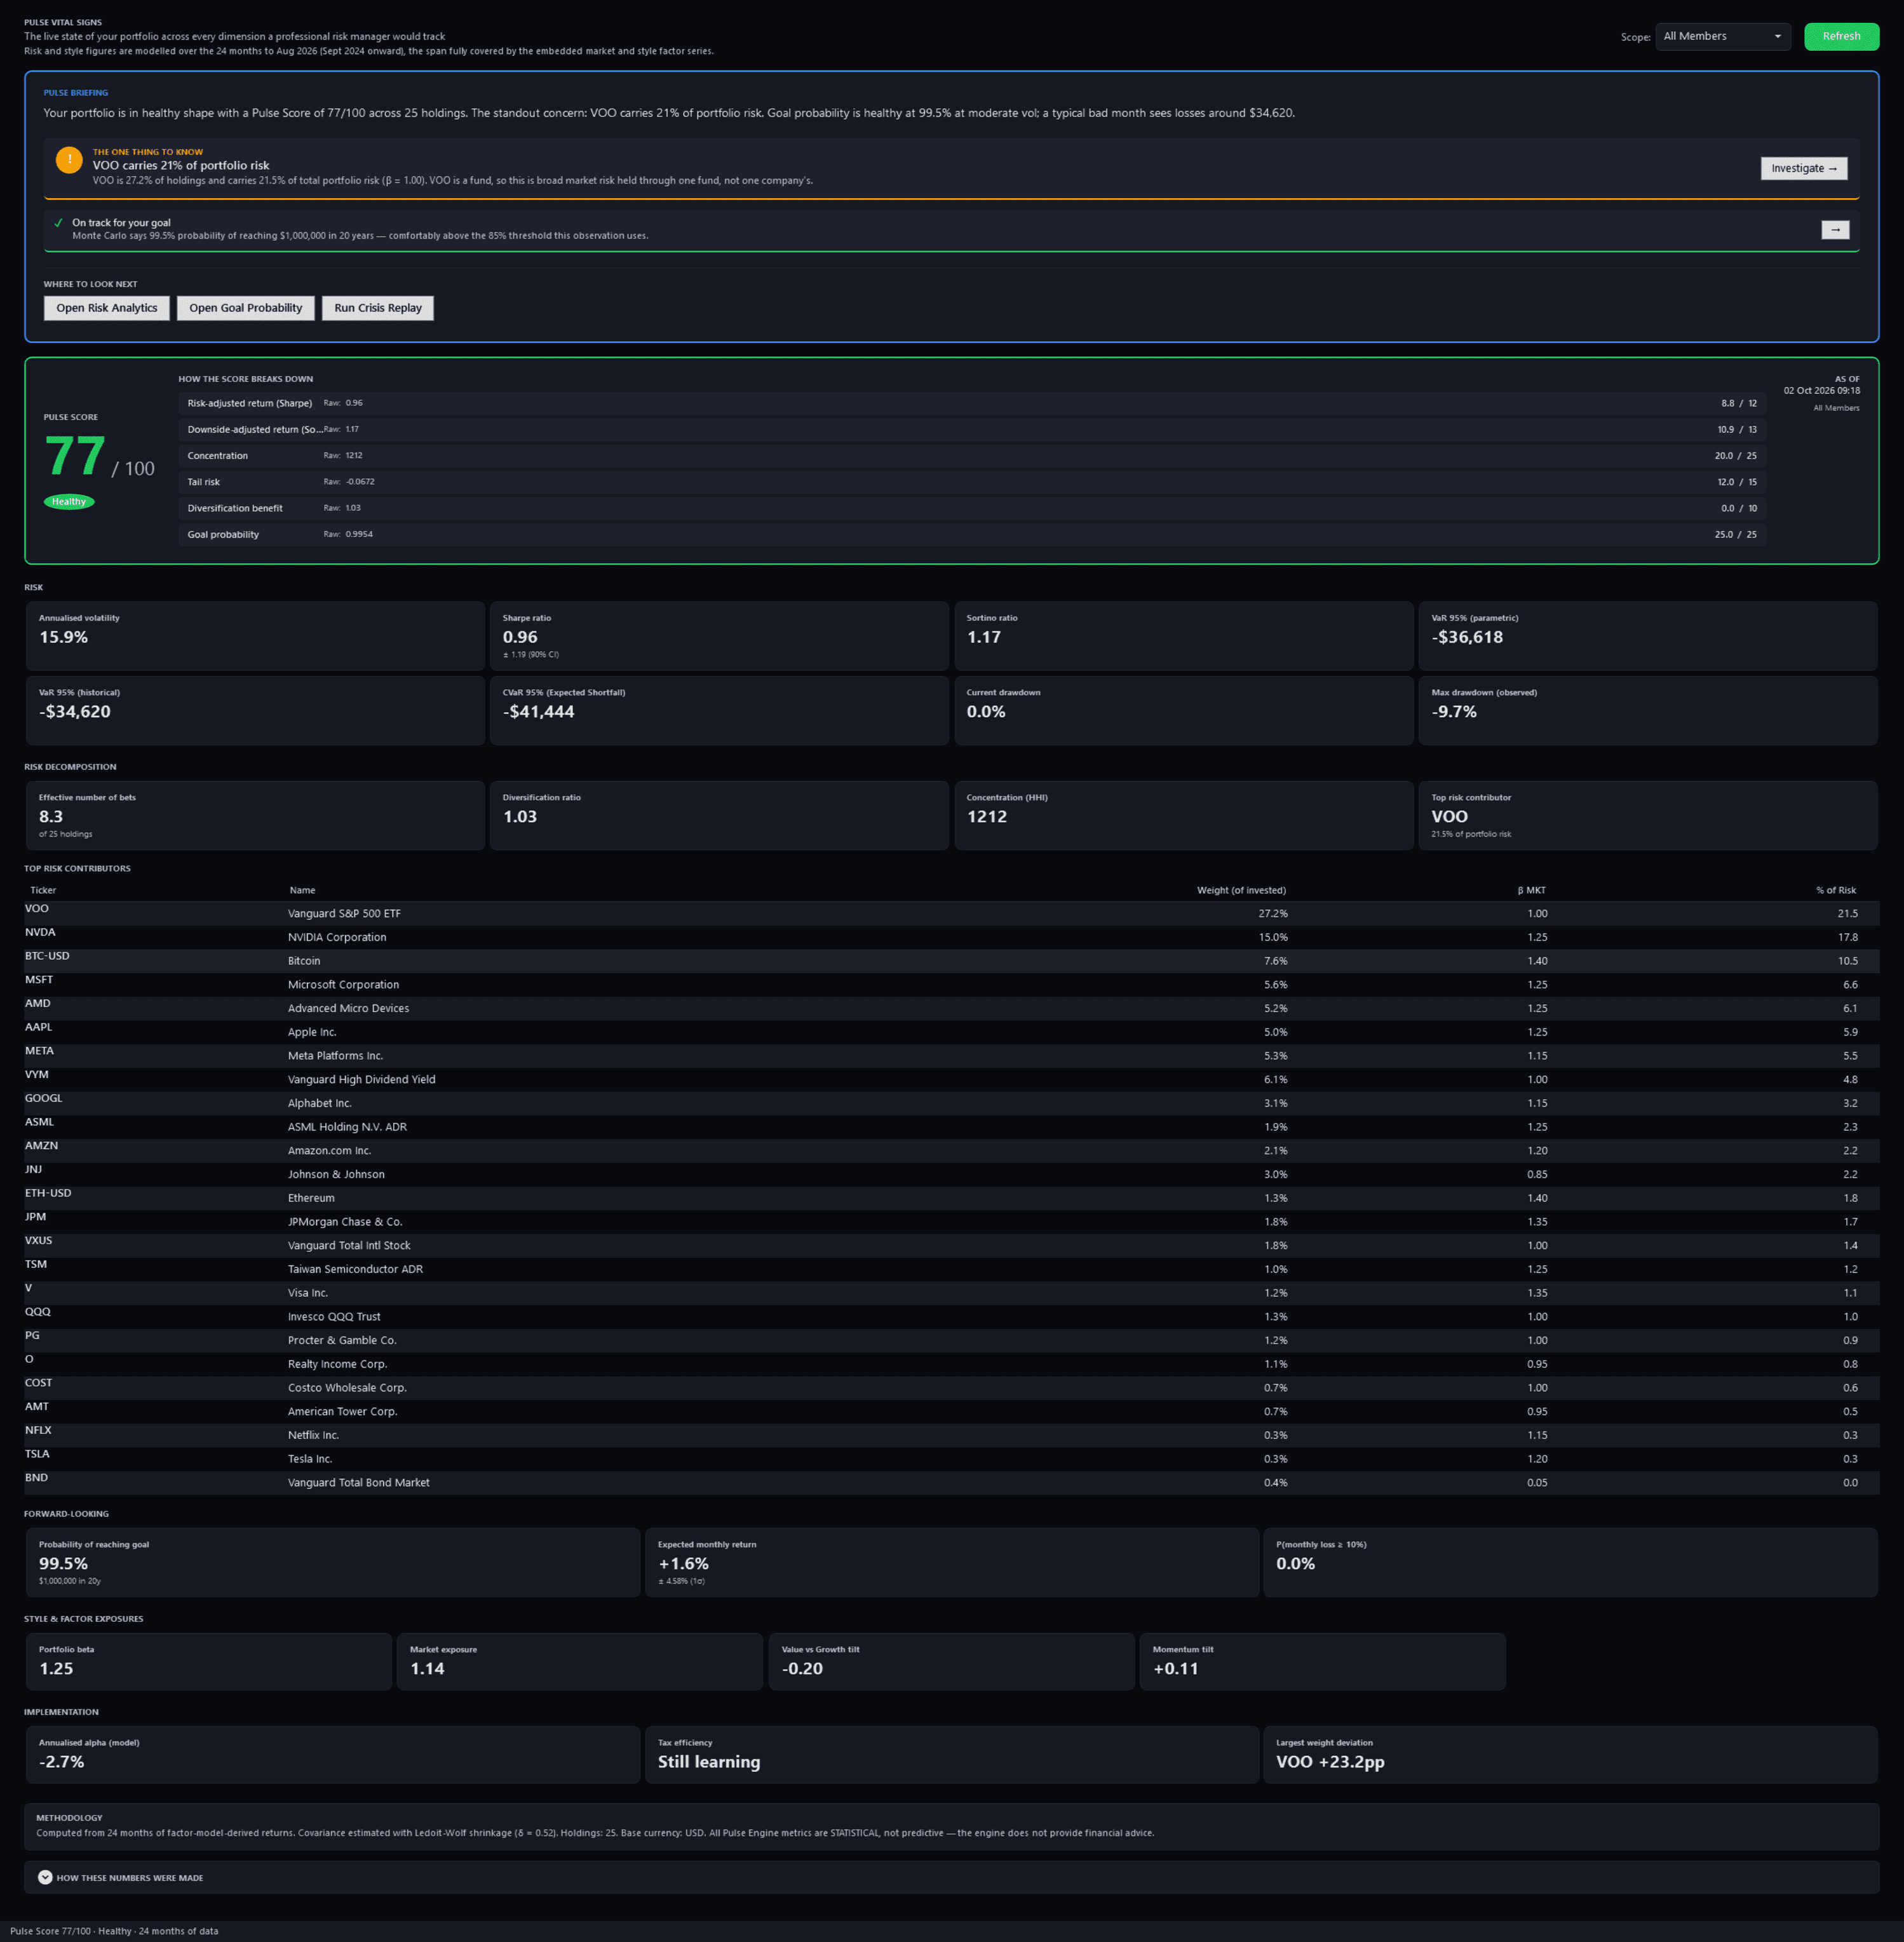Select the NVDA row in risk contributors

(951, 937)
